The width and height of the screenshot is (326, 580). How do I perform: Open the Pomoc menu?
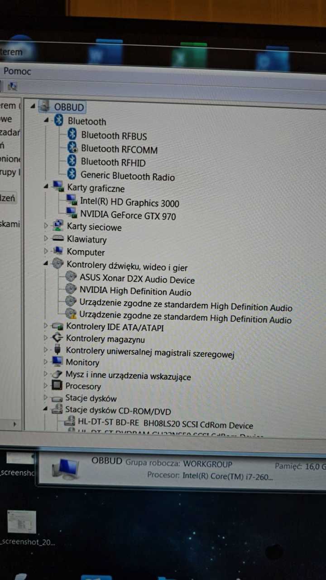tap(17, 71)
